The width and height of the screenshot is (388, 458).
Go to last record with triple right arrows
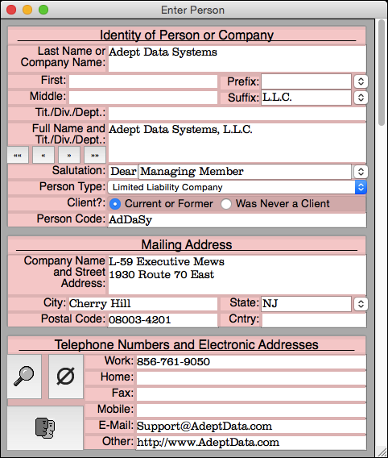click(x=95, y=155)
